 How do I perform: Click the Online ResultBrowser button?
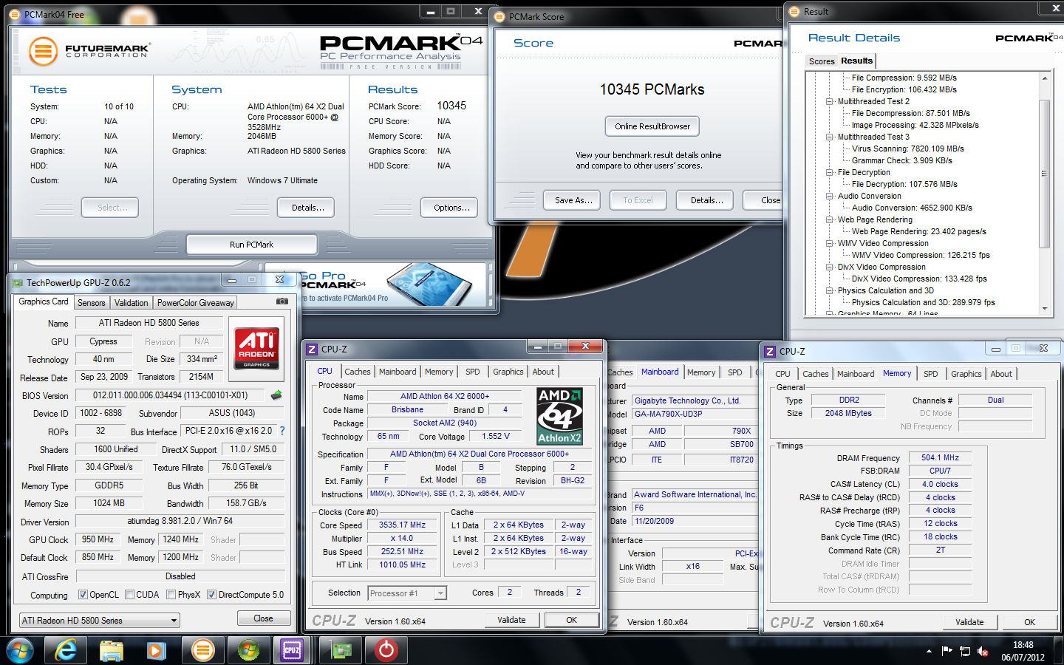tap(652, 126)
